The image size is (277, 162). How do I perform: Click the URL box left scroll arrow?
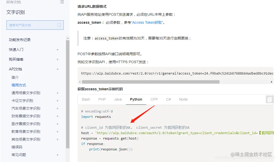click(80, 82)
